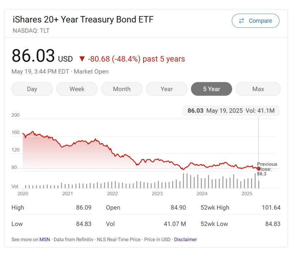Click the tallest volume bar near 2023

[183, 181]
